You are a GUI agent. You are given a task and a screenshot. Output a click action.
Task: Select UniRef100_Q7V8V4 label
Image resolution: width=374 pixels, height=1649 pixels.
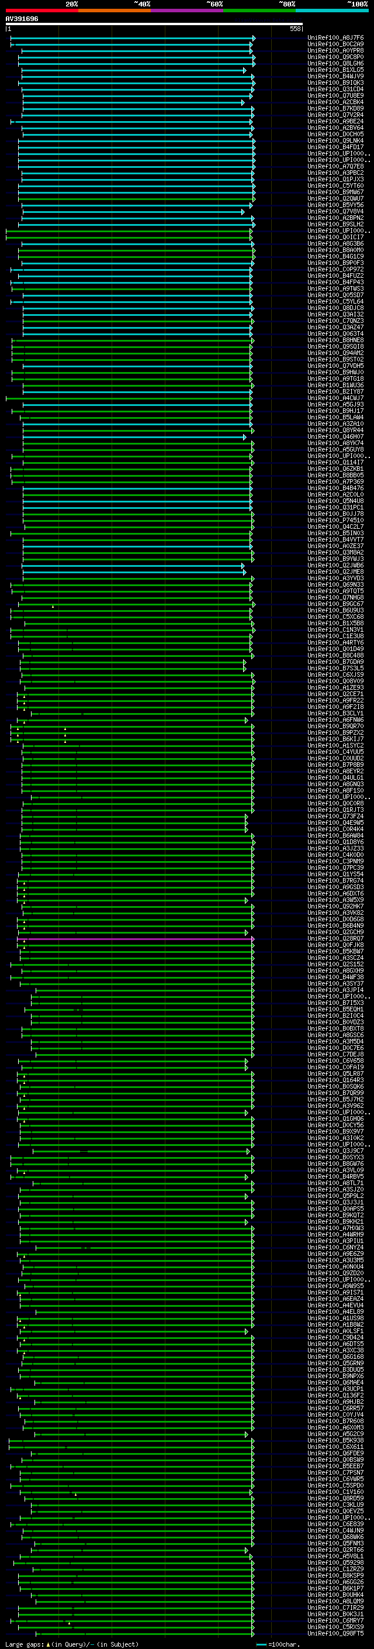(335, 211)
